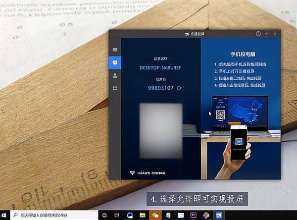Refresh the cast code 99803107

tap(179, 88)
